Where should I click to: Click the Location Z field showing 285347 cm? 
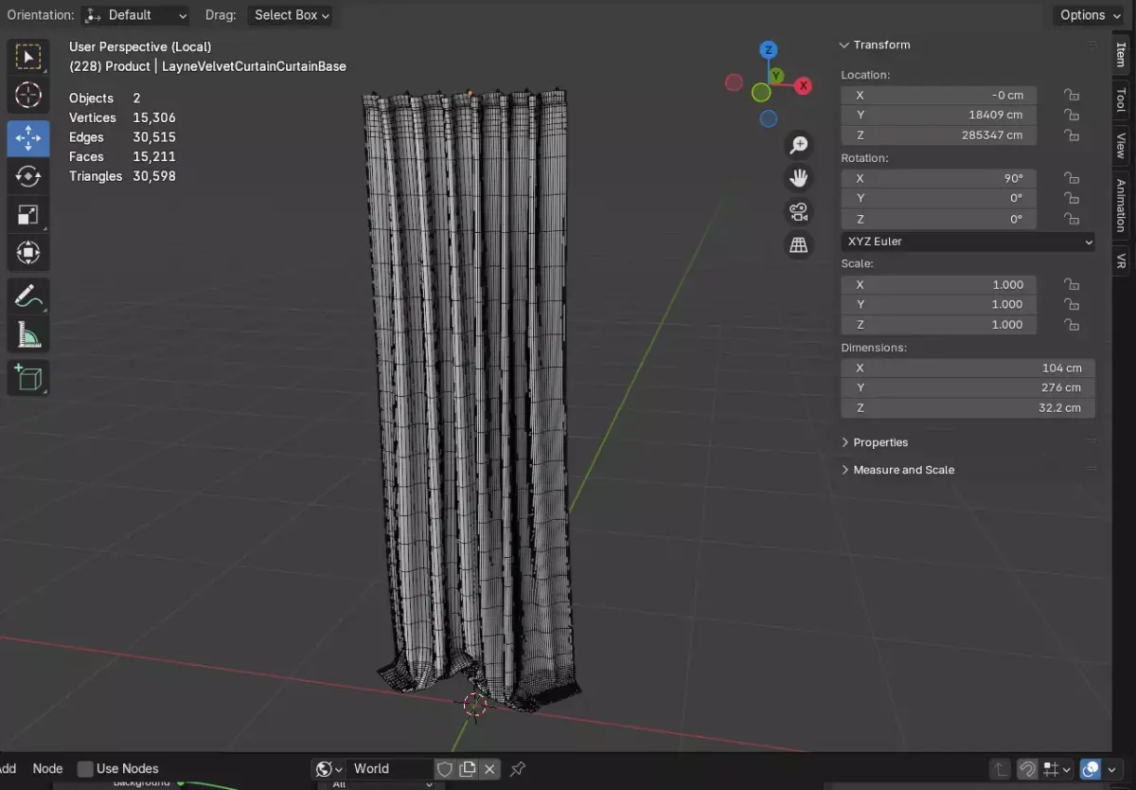pyautogui.click(x=939, y=135)
